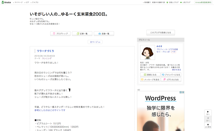Open the 記事一覧 article list
Viewport: 214px width, 131px height.
point(82,34)
